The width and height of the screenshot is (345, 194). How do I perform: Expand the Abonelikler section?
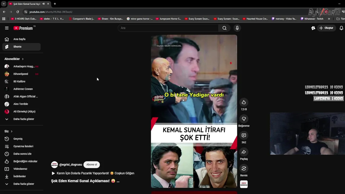pyautogui.click(x=14, y=59)
